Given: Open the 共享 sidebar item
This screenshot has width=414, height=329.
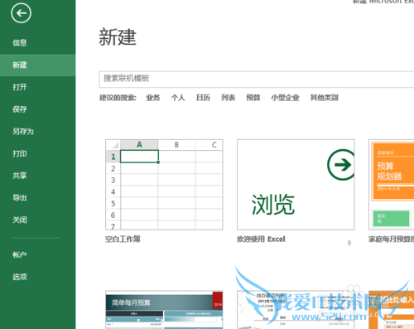Looking at the screenshot, I should coord(20,176).
